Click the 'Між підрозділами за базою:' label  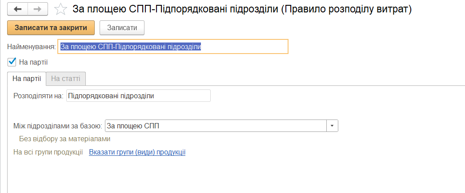coord(58,126)
